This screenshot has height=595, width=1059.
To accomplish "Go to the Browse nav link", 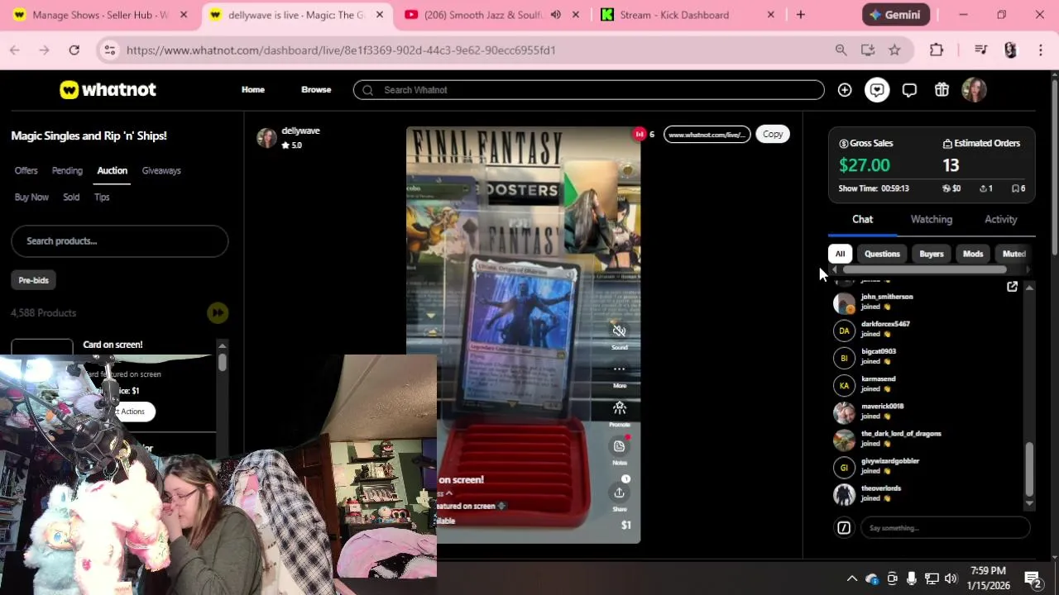I will pyautogui.click(x=316, y=90).
